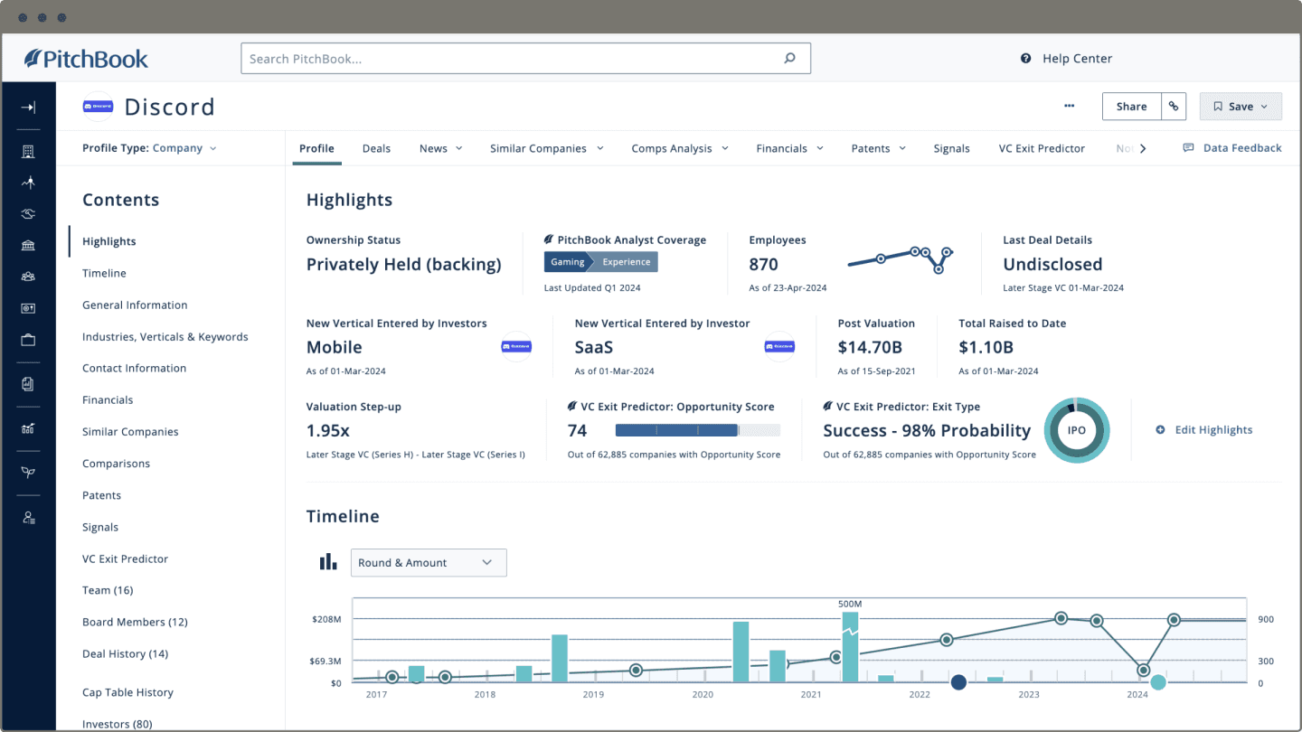Open the Companies building icon in sidebar

click(28, 152)
